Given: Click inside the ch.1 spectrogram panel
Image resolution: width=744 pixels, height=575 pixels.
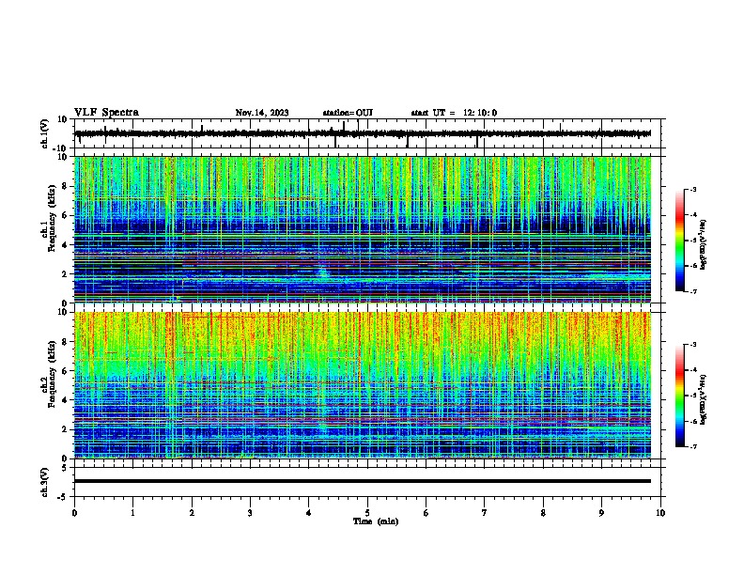Looking at the screenshot, I should tap(363, 229).
